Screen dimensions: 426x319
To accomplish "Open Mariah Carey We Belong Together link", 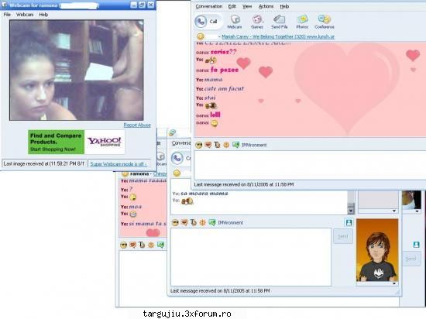I will 278,36.
